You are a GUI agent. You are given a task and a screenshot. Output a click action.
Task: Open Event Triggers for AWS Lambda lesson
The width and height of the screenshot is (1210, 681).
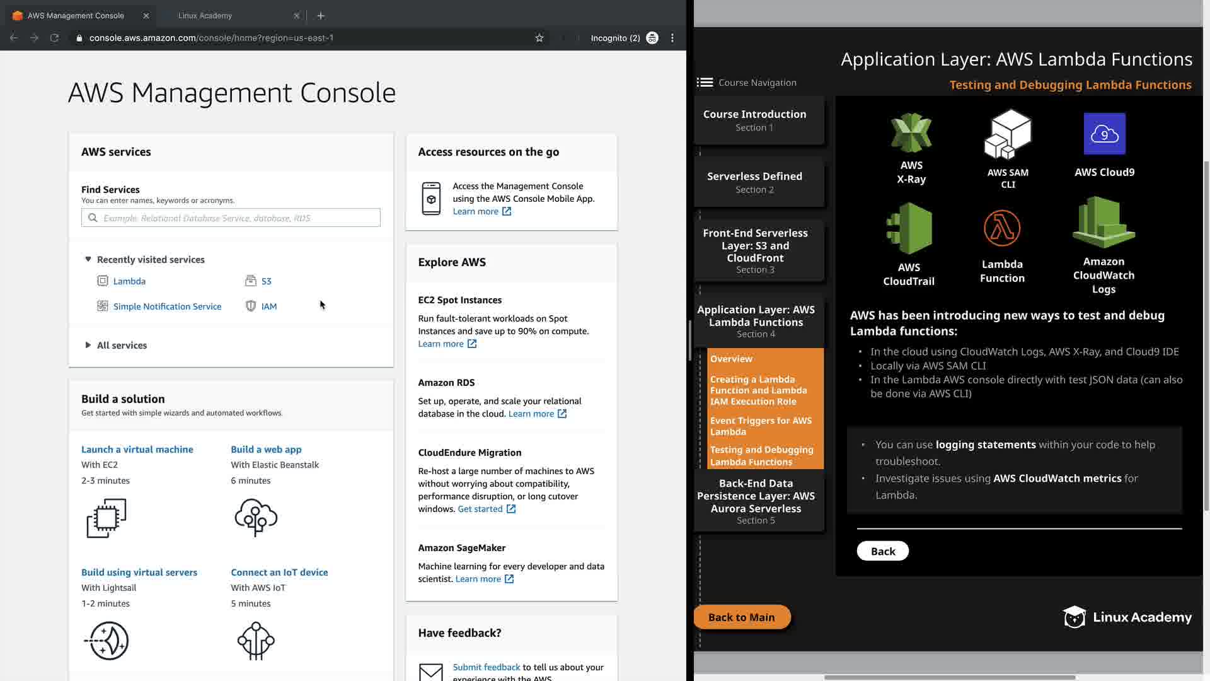(x=761, y=426)
